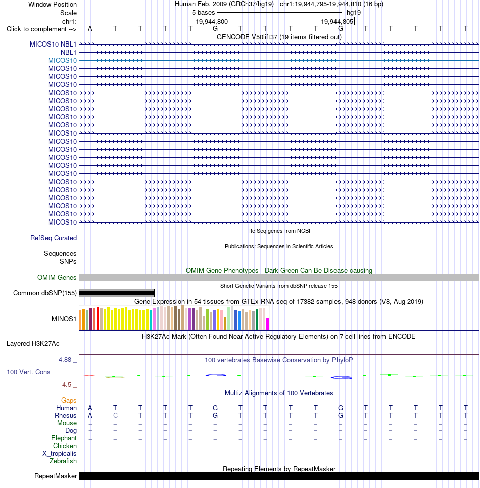Image resolution: width=480 pixels, height=488 pixels.
Task: Click base A in the complement sequence row
Action: pyautogui.click(x=90, y=29)
